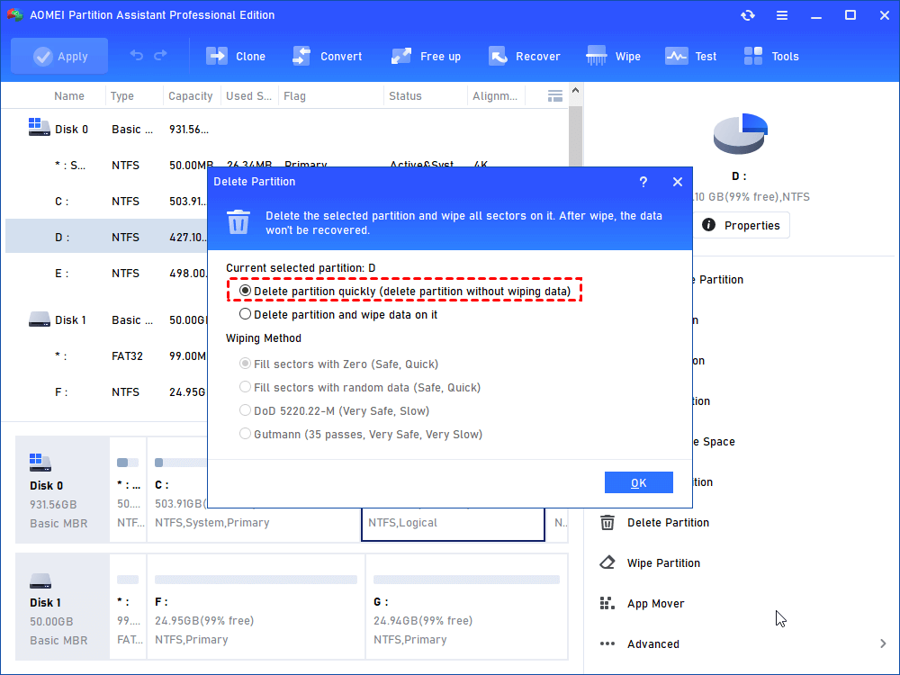Redo the pending operation
Image resolution: width=900 pixels, height=675 pixels.
[161, 55]
